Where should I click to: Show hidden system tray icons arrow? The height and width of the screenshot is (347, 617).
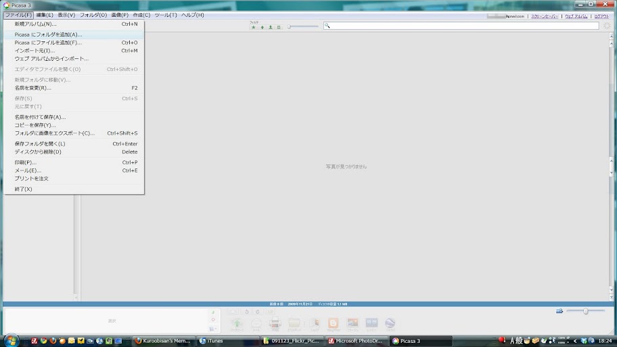pos(575,341)
